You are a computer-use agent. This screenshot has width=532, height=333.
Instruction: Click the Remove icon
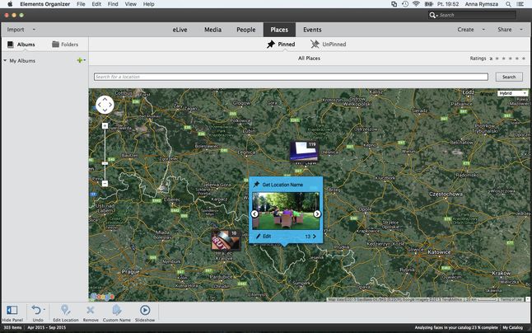91,310
